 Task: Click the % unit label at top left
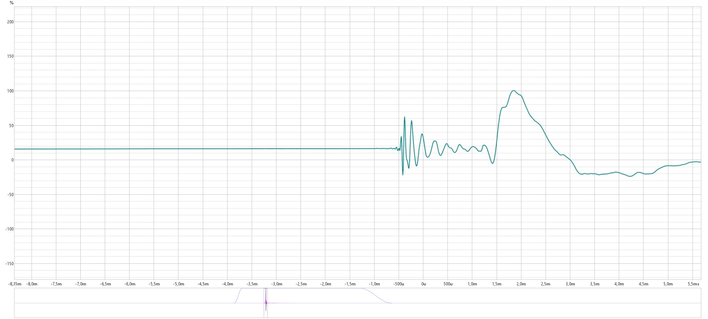point(12,3)
